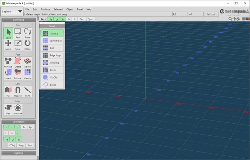Toggle X axis in Edit Option

click(6, 127)
